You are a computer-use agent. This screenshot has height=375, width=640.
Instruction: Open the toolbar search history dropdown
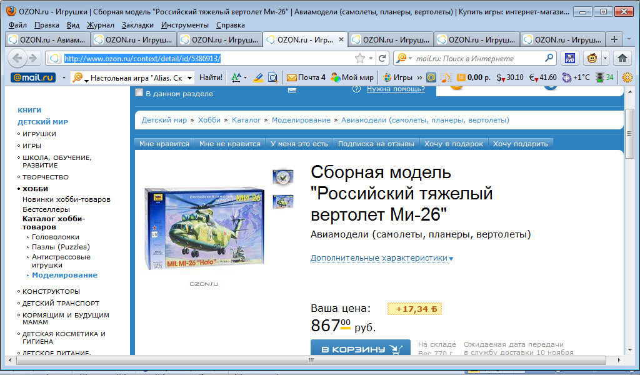click(189, 77)
